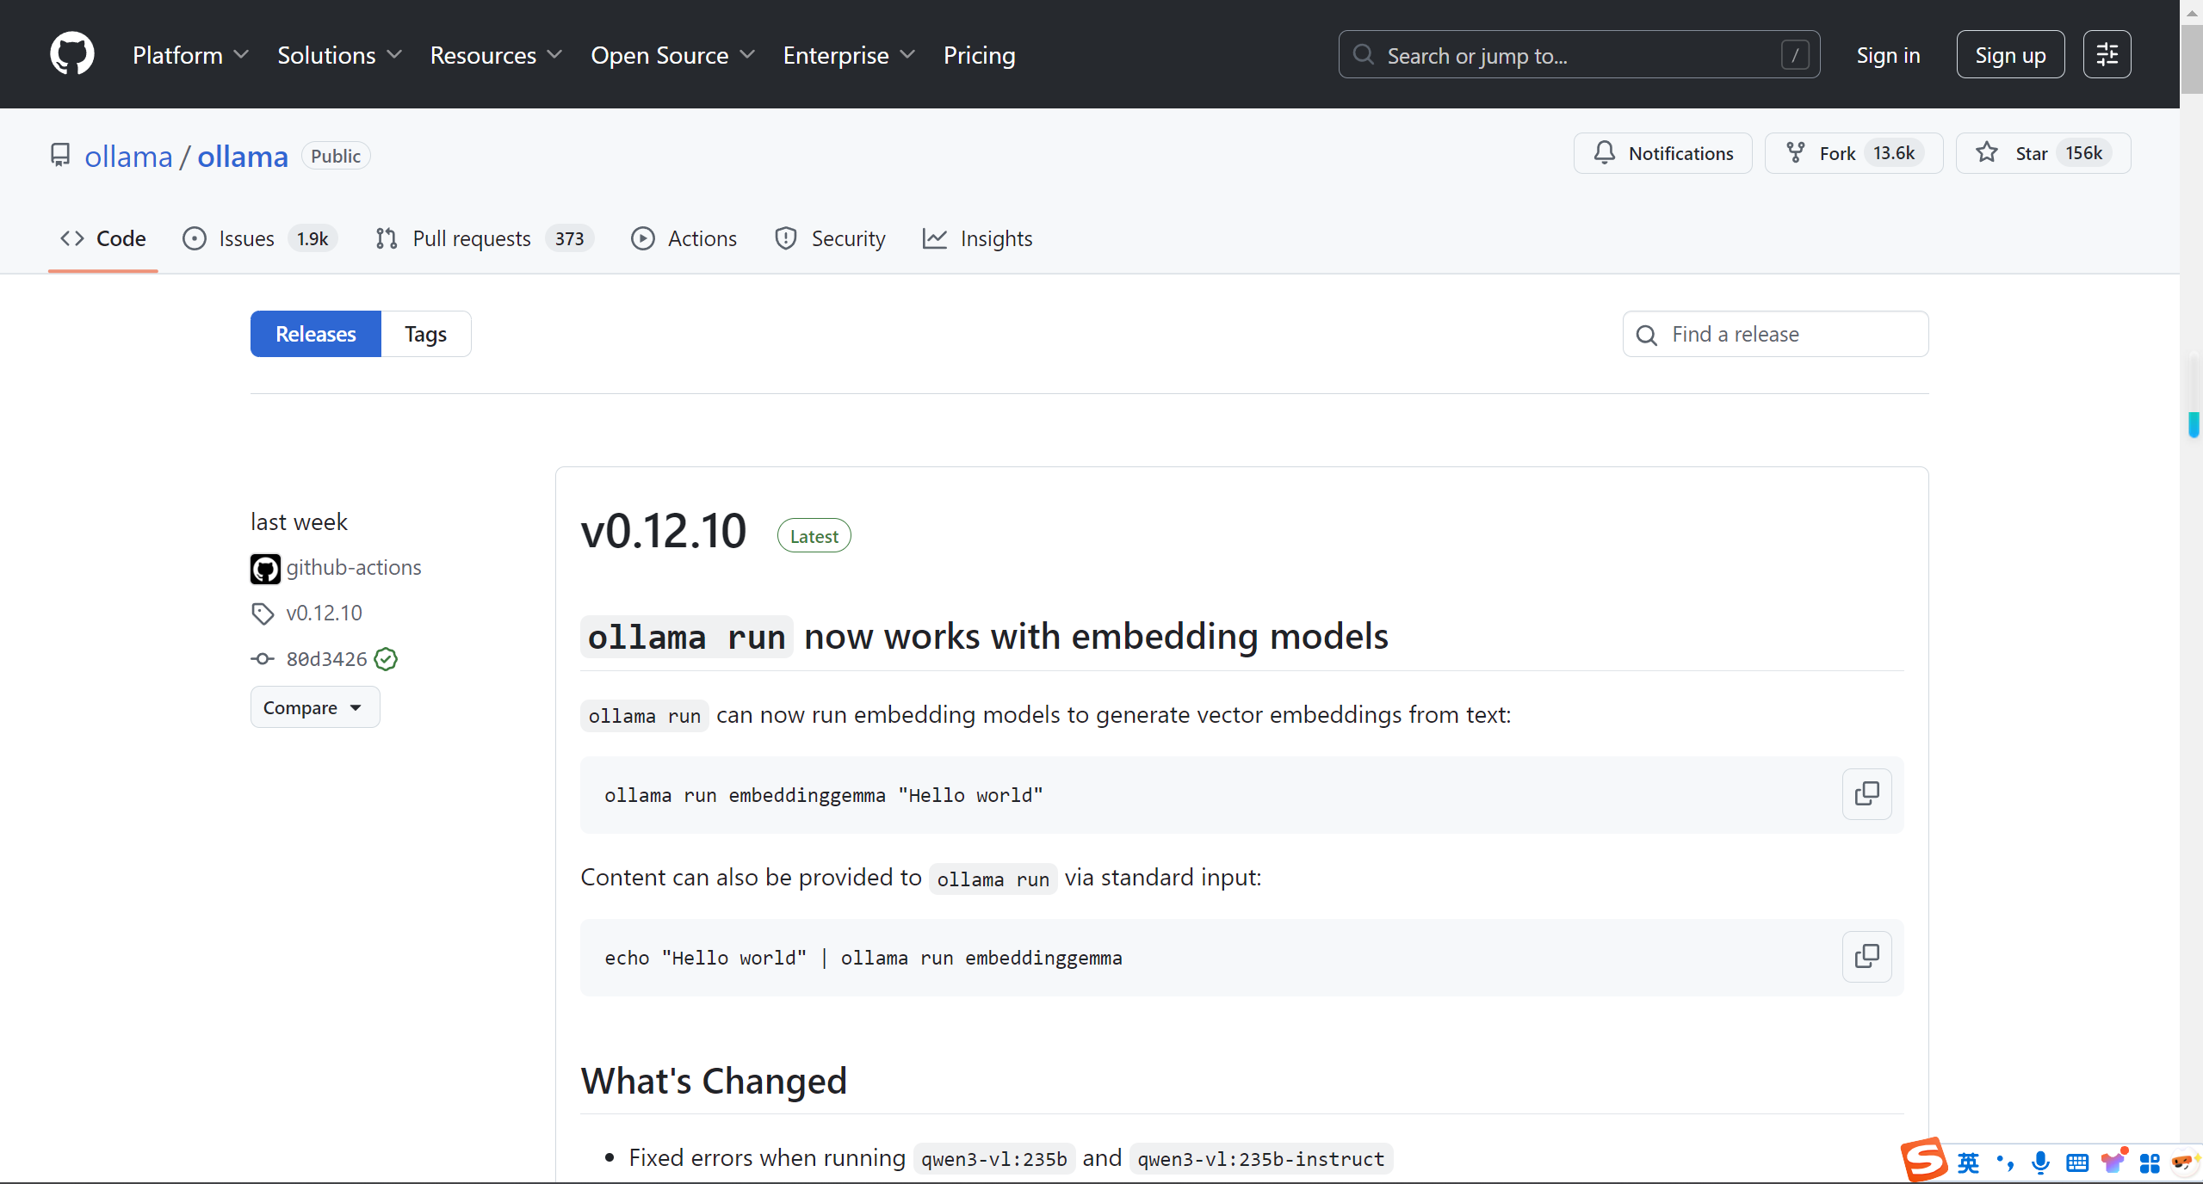
Task: Click the verified commit checkmark icon
Action: [386, 659]
